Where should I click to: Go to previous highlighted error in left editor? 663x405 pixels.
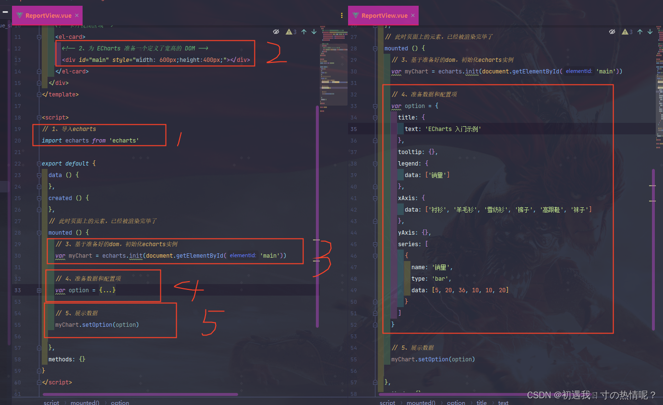(x=304, y=32)
